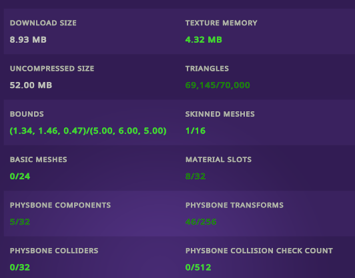Click the Bounds stat label
This screenshot has height=278, width=355.
[27, 114]
